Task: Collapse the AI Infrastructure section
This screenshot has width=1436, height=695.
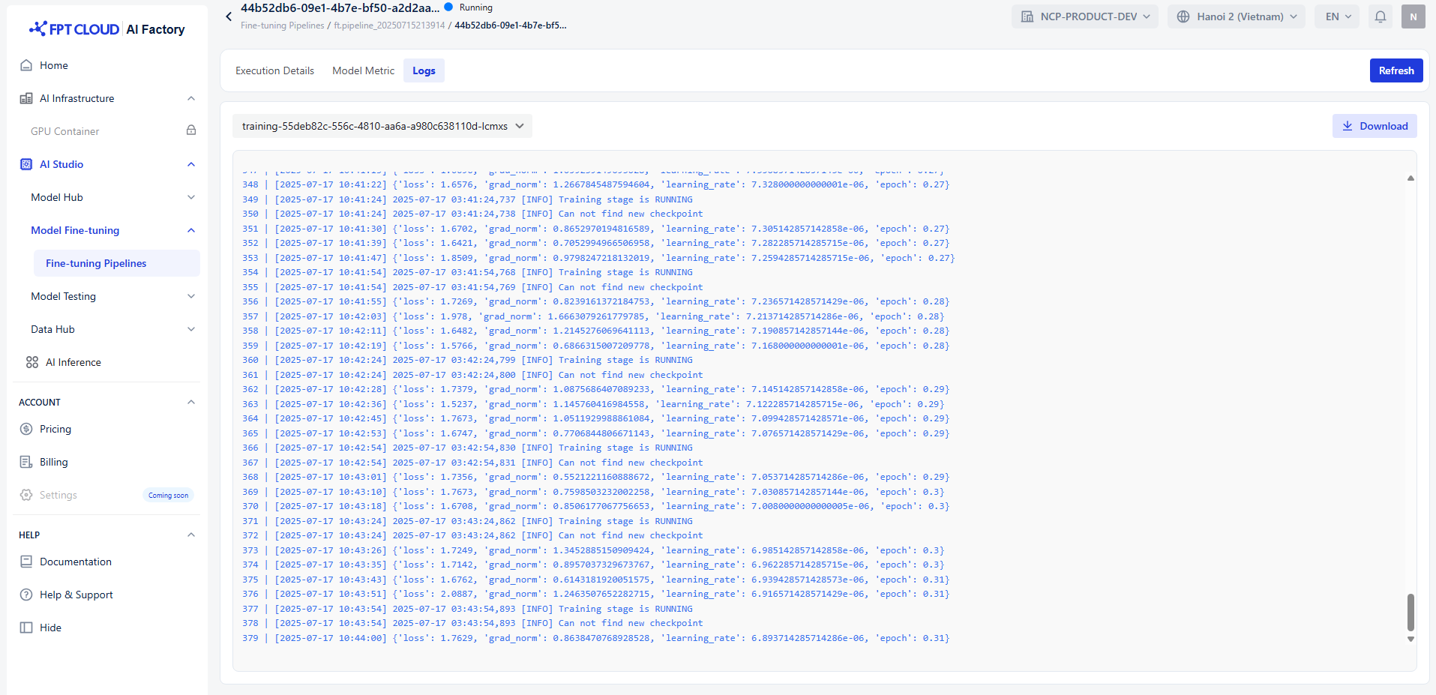Action: click(x=191, y=98)
